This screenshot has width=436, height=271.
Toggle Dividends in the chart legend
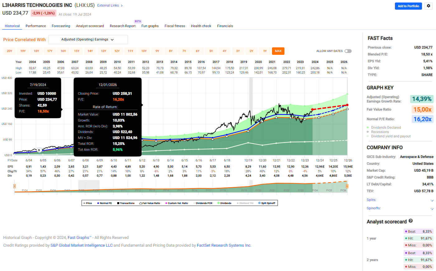tap(224, 203)
